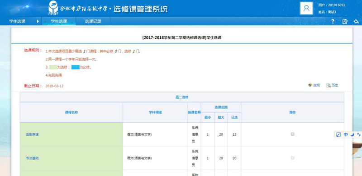The height and width of the screenshot is (176, 362).
Task: Toggle IME 中 Chinese mode icon
Action: [346, 134]
